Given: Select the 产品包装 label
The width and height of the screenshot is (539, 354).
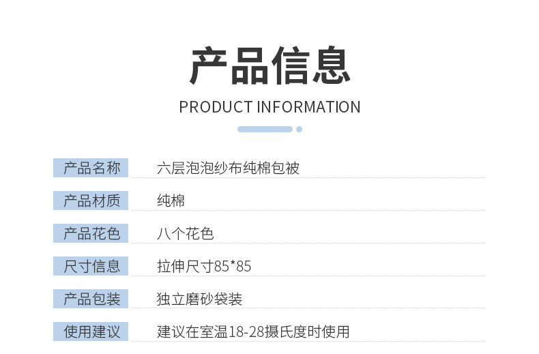Looking at the screenshot, I should [91, 299].
